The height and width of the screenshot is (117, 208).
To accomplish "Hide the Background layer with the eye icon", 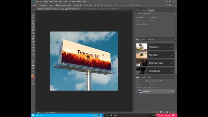I will pyautogui.click(x=136, y=92).
